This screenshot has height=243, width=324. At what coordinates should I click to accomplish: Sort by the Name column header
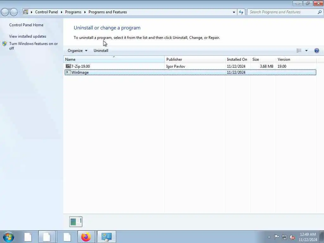point(114,59)
